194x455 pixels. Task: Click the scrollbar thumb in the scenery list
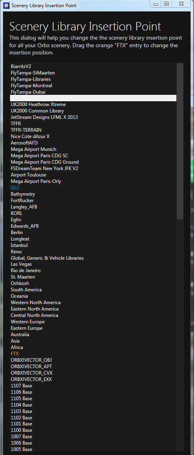[180, 141]
